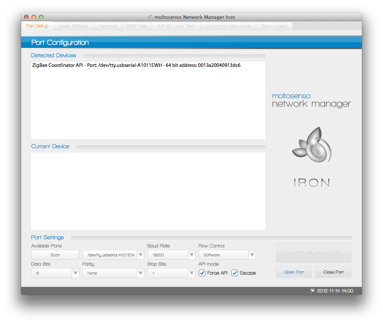Zoom the window with green button
Screen dimensions: 383x324
point(41,17)
